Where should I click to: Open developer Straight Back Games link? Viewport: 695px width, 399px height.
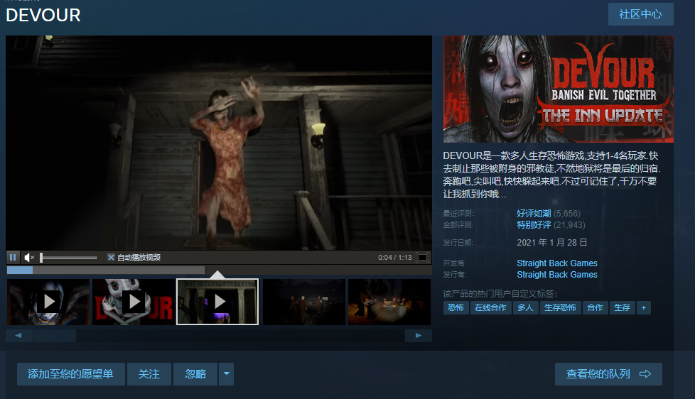click(556, 263)
